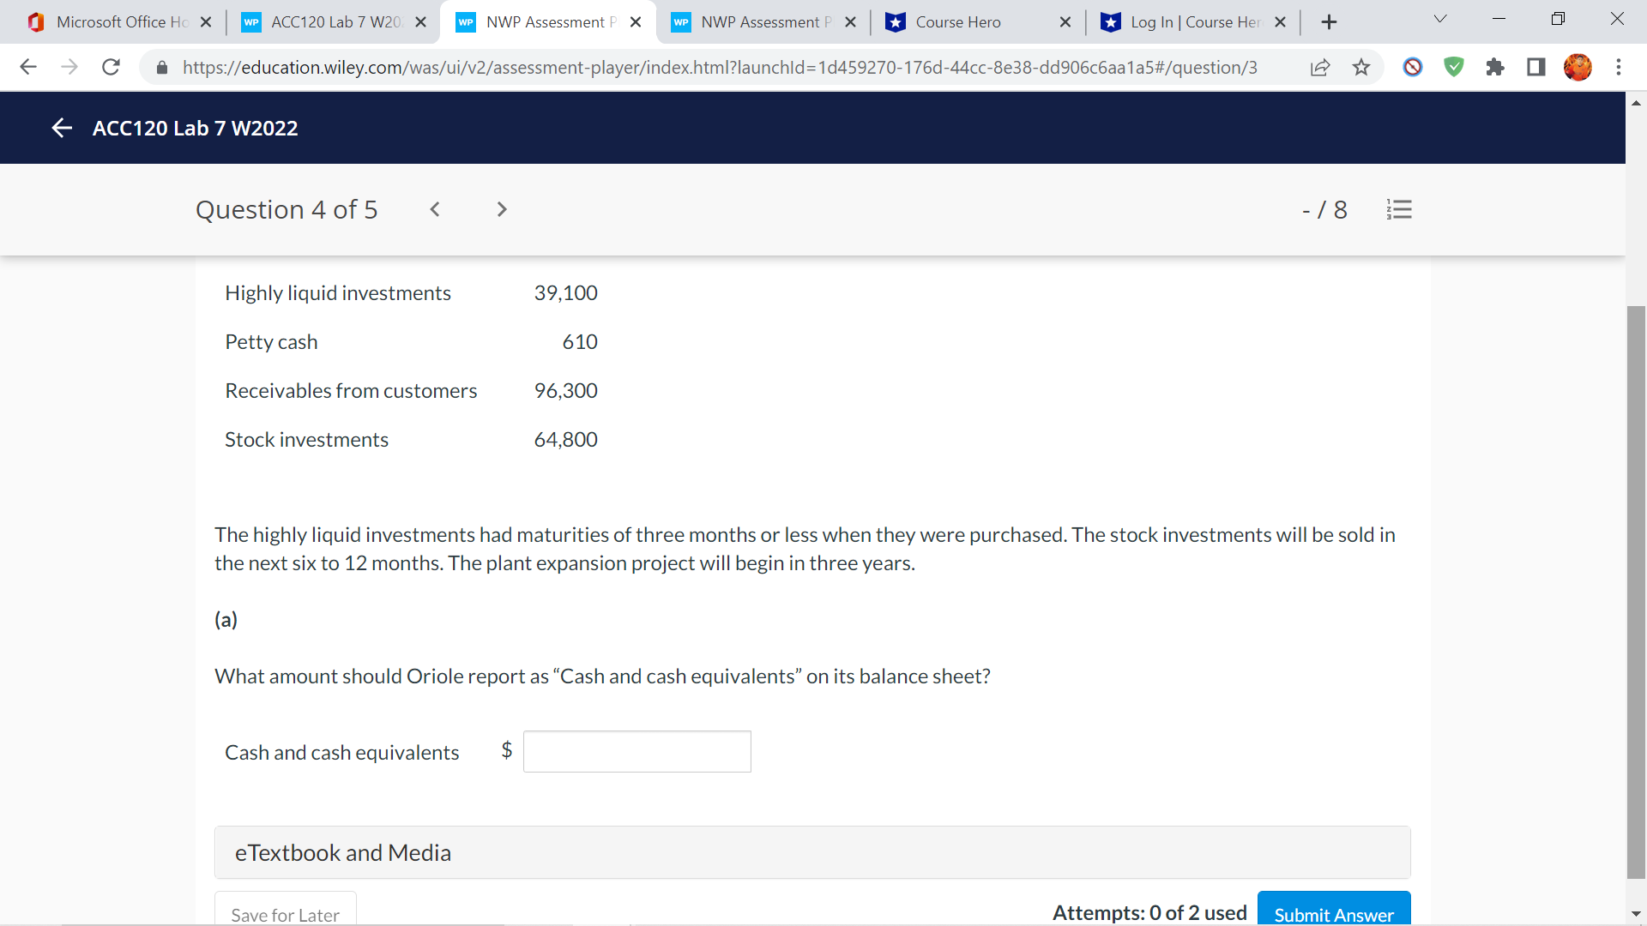Reload the assessment page
Viewport: 1647px width, 926px height.
point(111,67)
